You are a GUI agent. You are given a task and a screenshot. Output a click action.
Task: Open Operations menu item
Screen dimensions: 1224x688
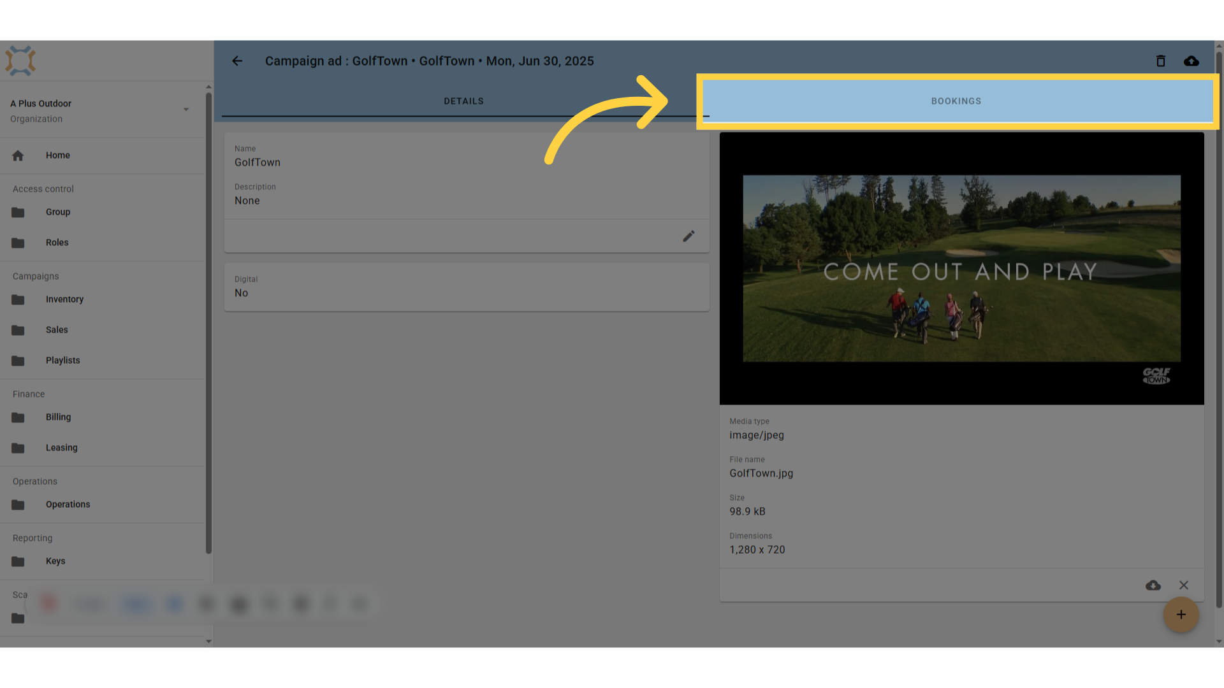tap(68, 505)
